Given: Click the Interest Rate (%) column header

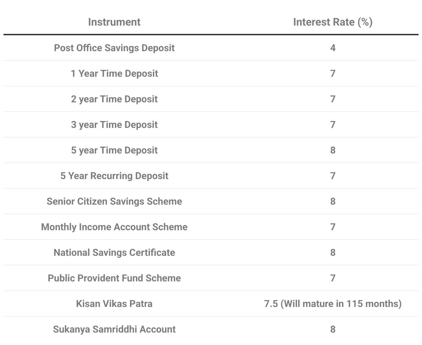Looking at the screenshot, I should [x=333, y=22].
